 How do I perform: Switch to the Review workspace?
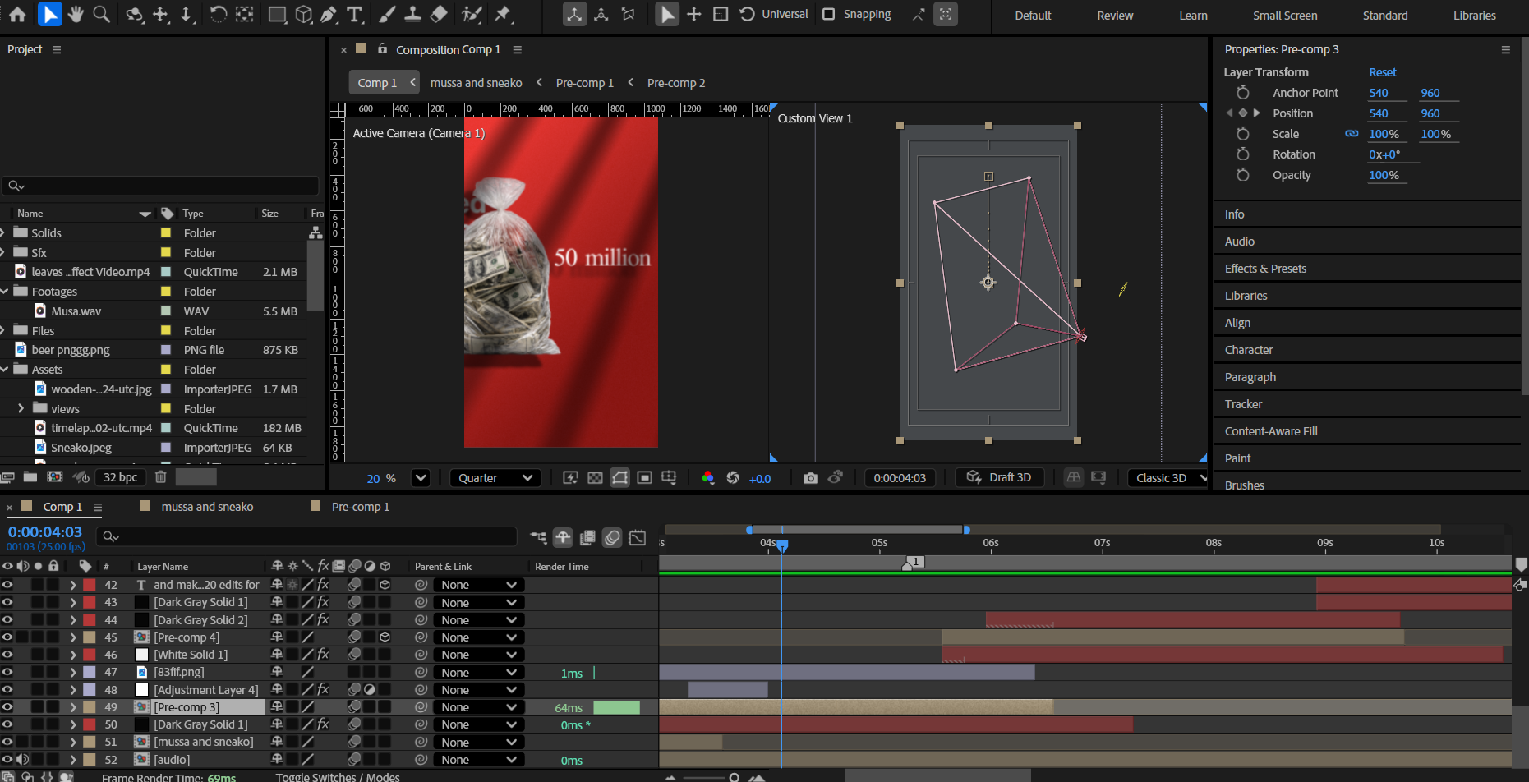click(x=1115, y=16)
